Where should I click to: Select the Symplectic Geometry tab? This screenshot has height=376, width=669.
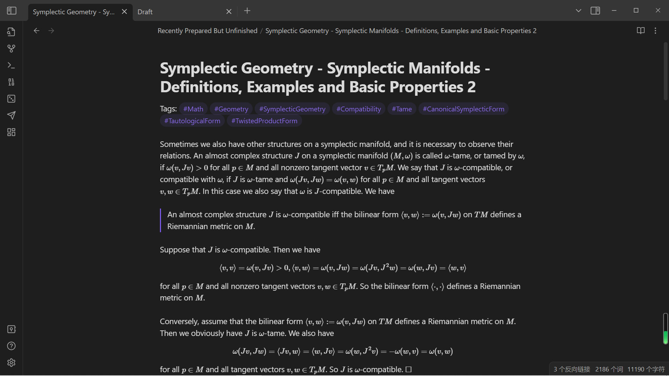click(x=73, y=11)
